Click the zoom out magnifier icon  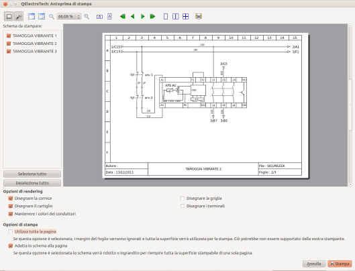pos(52,17)
